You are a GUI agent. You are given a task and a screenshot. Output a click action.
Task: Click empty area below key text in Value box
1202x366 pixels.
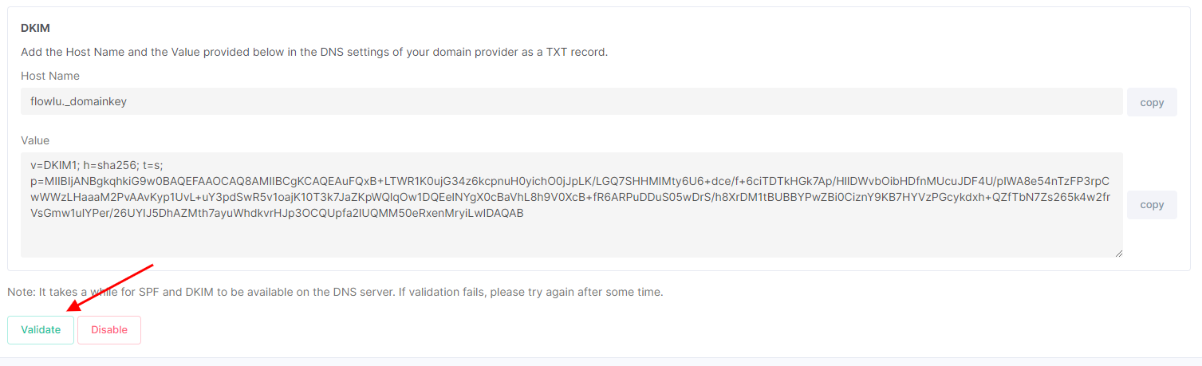click(572, 239)
